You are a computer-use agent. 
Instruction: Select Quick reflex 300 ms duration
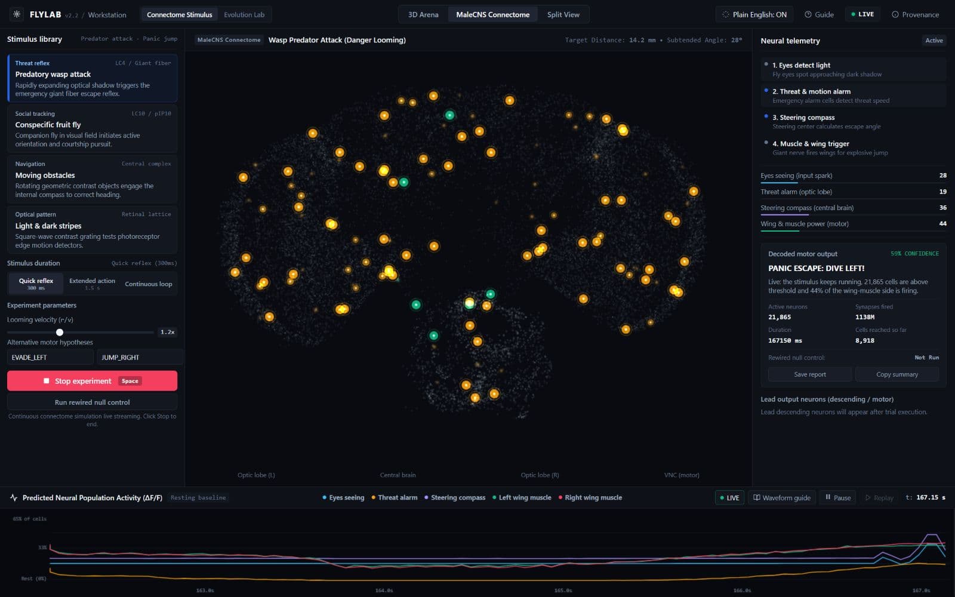tap(36, 284)
